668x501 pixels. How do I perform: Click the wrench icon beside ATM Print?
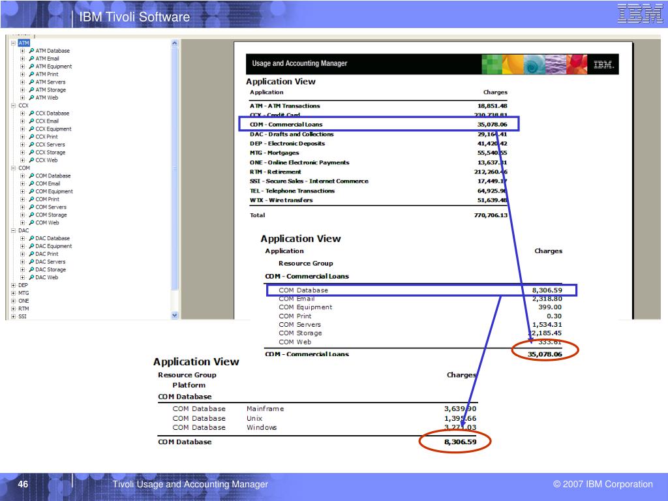31,74
